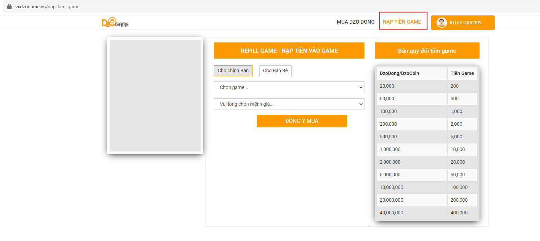Open the Vui lòng chọn mệnh giá dropdown
This screenshot has height=241, width=540.
tap(289, 104)
